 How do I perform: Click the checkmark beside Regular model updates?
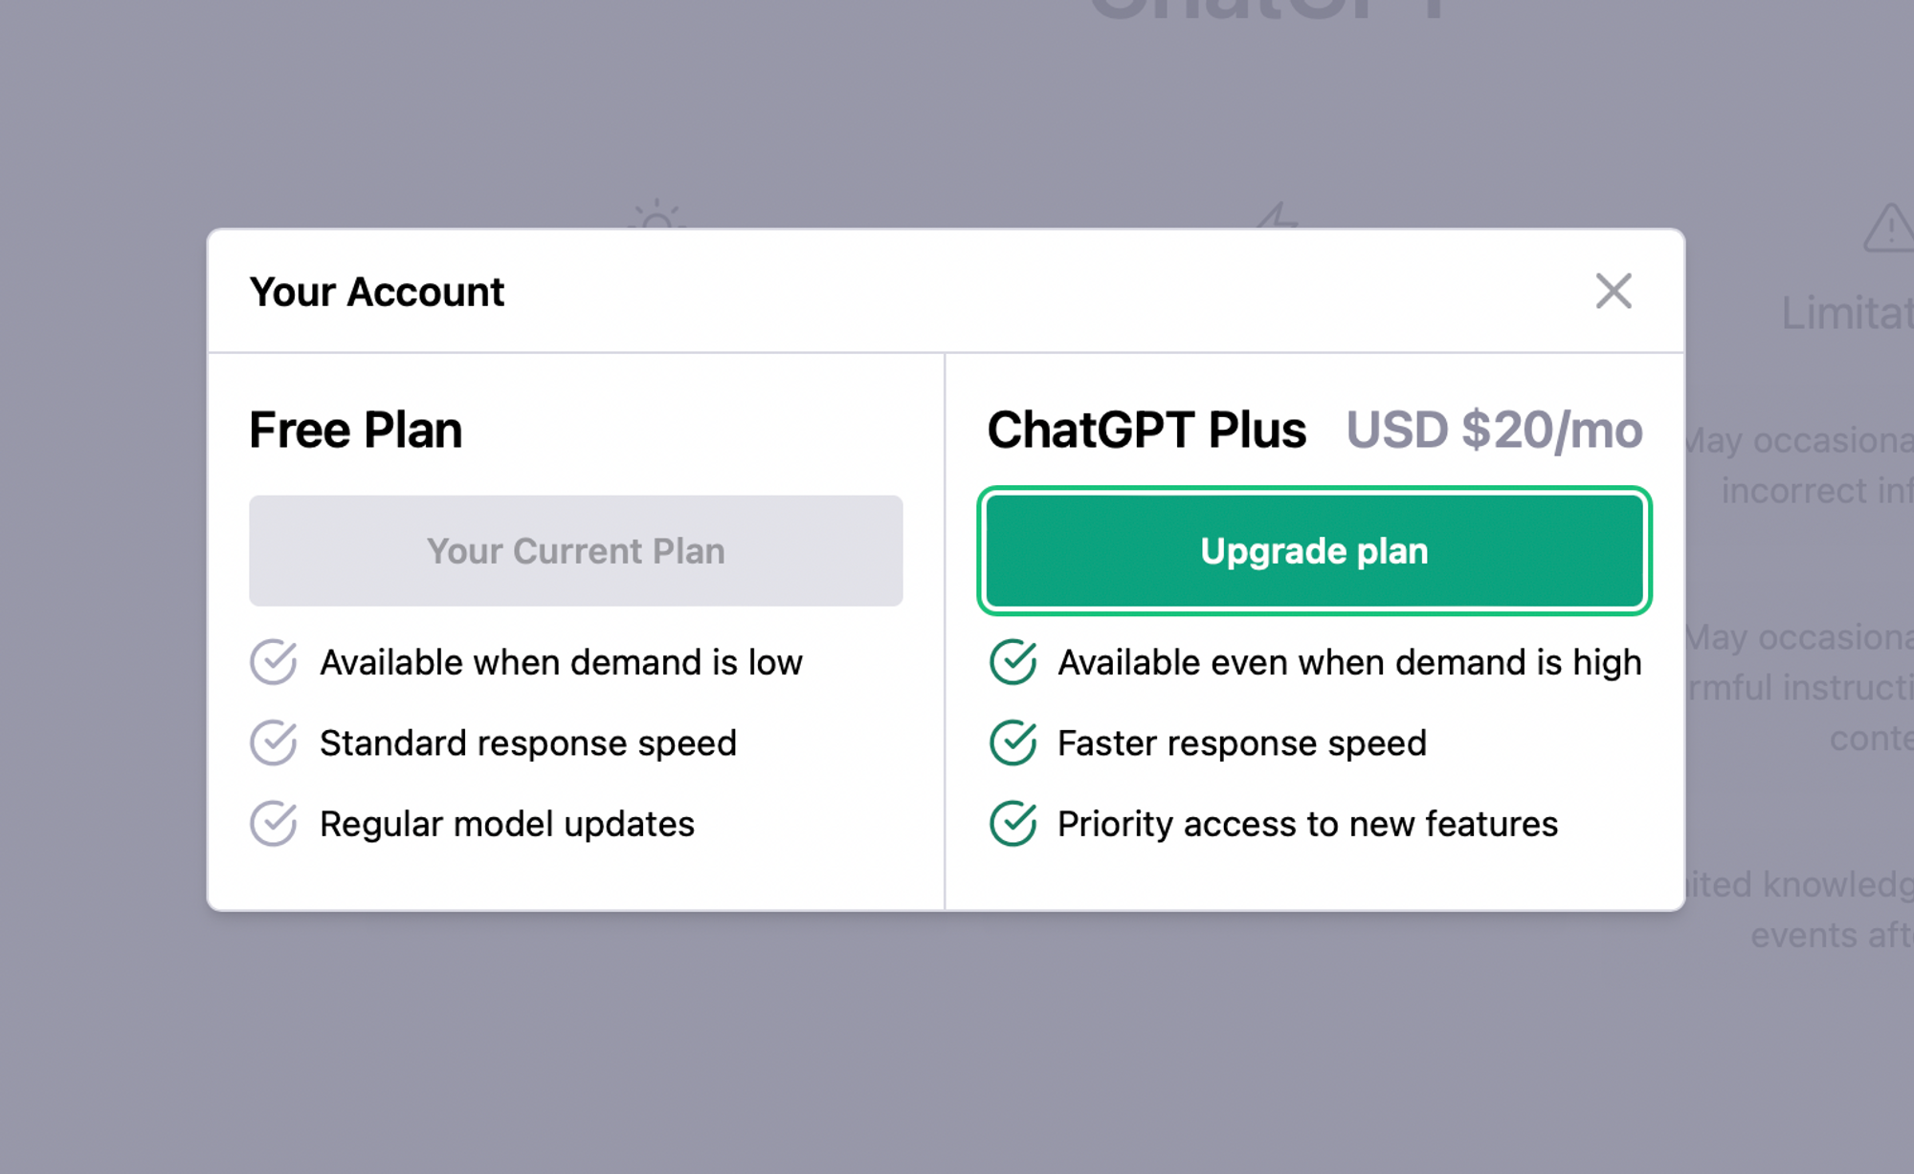coord(273,824)
